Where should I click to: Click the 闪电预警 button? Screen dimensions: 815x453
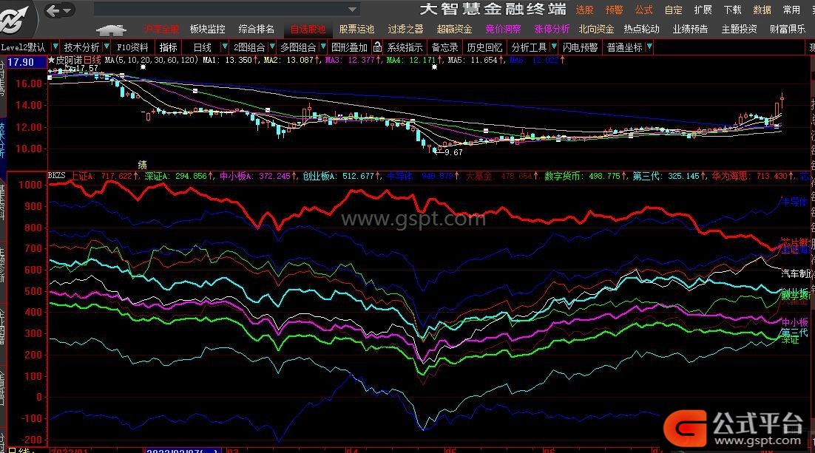tap(580, 47)
